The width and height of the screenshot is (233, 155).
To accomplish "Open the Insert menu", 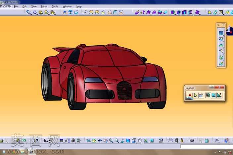I will [44, 7].
